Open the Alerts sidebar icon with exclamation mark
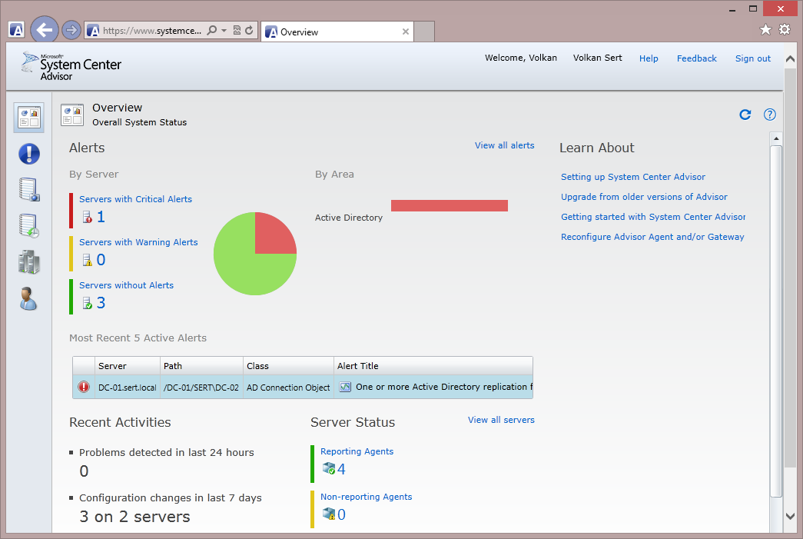 tap(29, 154)
